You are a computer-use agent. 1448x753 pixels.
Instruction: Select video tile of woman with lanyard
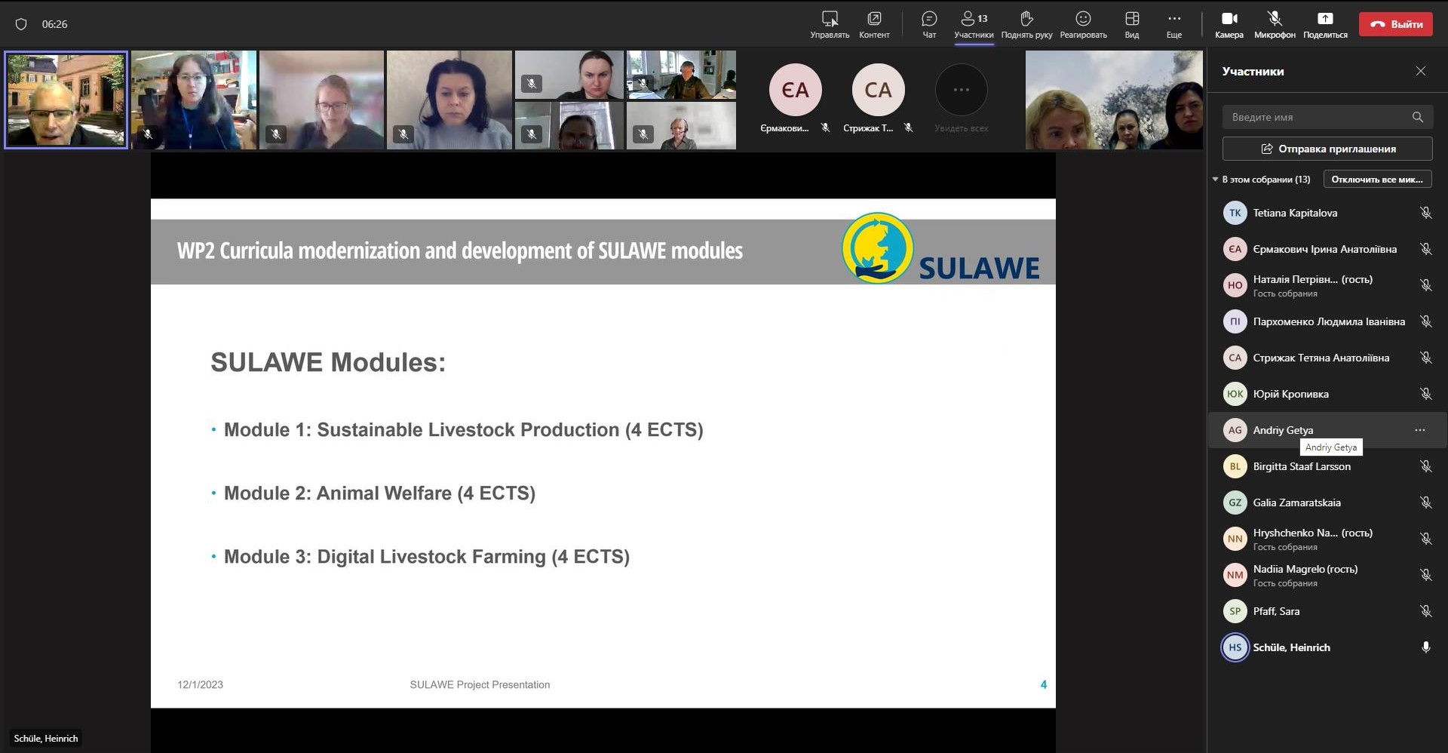[194, 100]
